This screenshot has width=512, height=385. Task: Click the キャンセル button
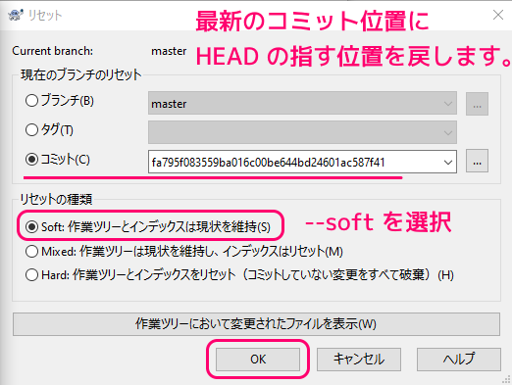pos(359,360)
